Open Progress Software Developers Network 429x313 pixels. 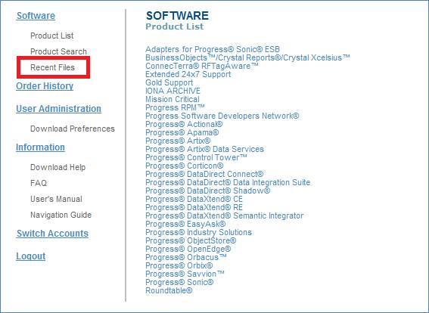(x=222, y=116)
